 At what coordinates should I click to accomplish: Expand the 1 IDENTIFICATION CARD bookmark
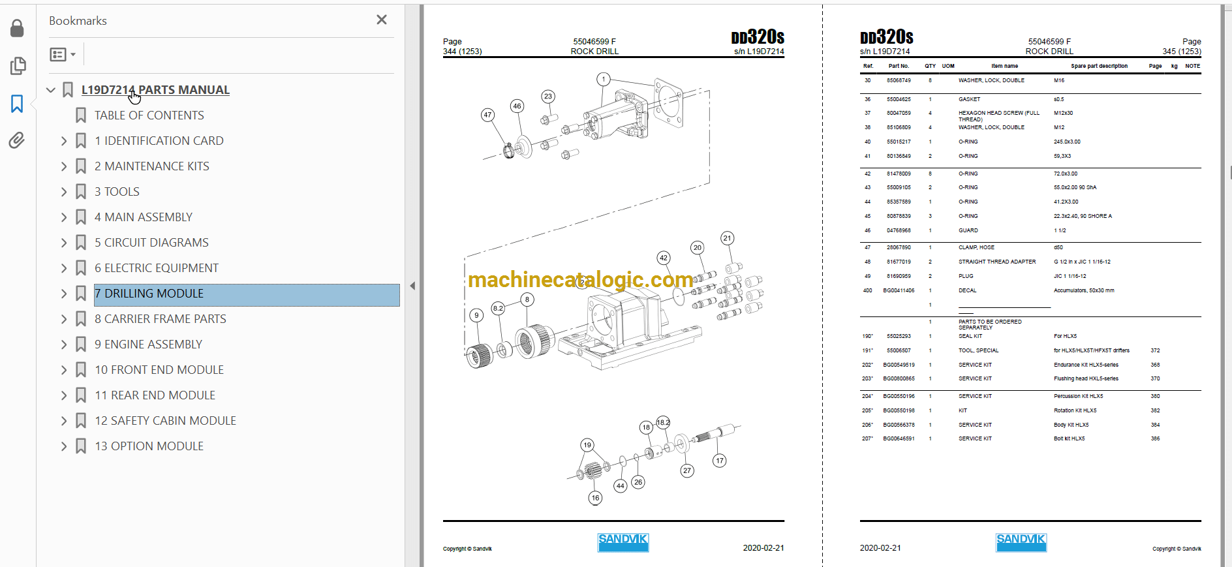click(x=64, y=141)
